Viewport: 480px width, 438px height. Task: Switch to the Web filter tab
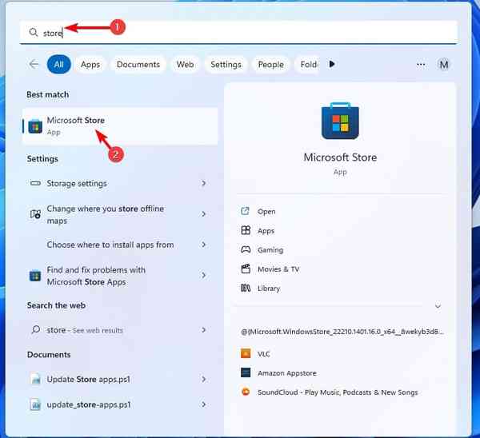[x=186, y=65]
